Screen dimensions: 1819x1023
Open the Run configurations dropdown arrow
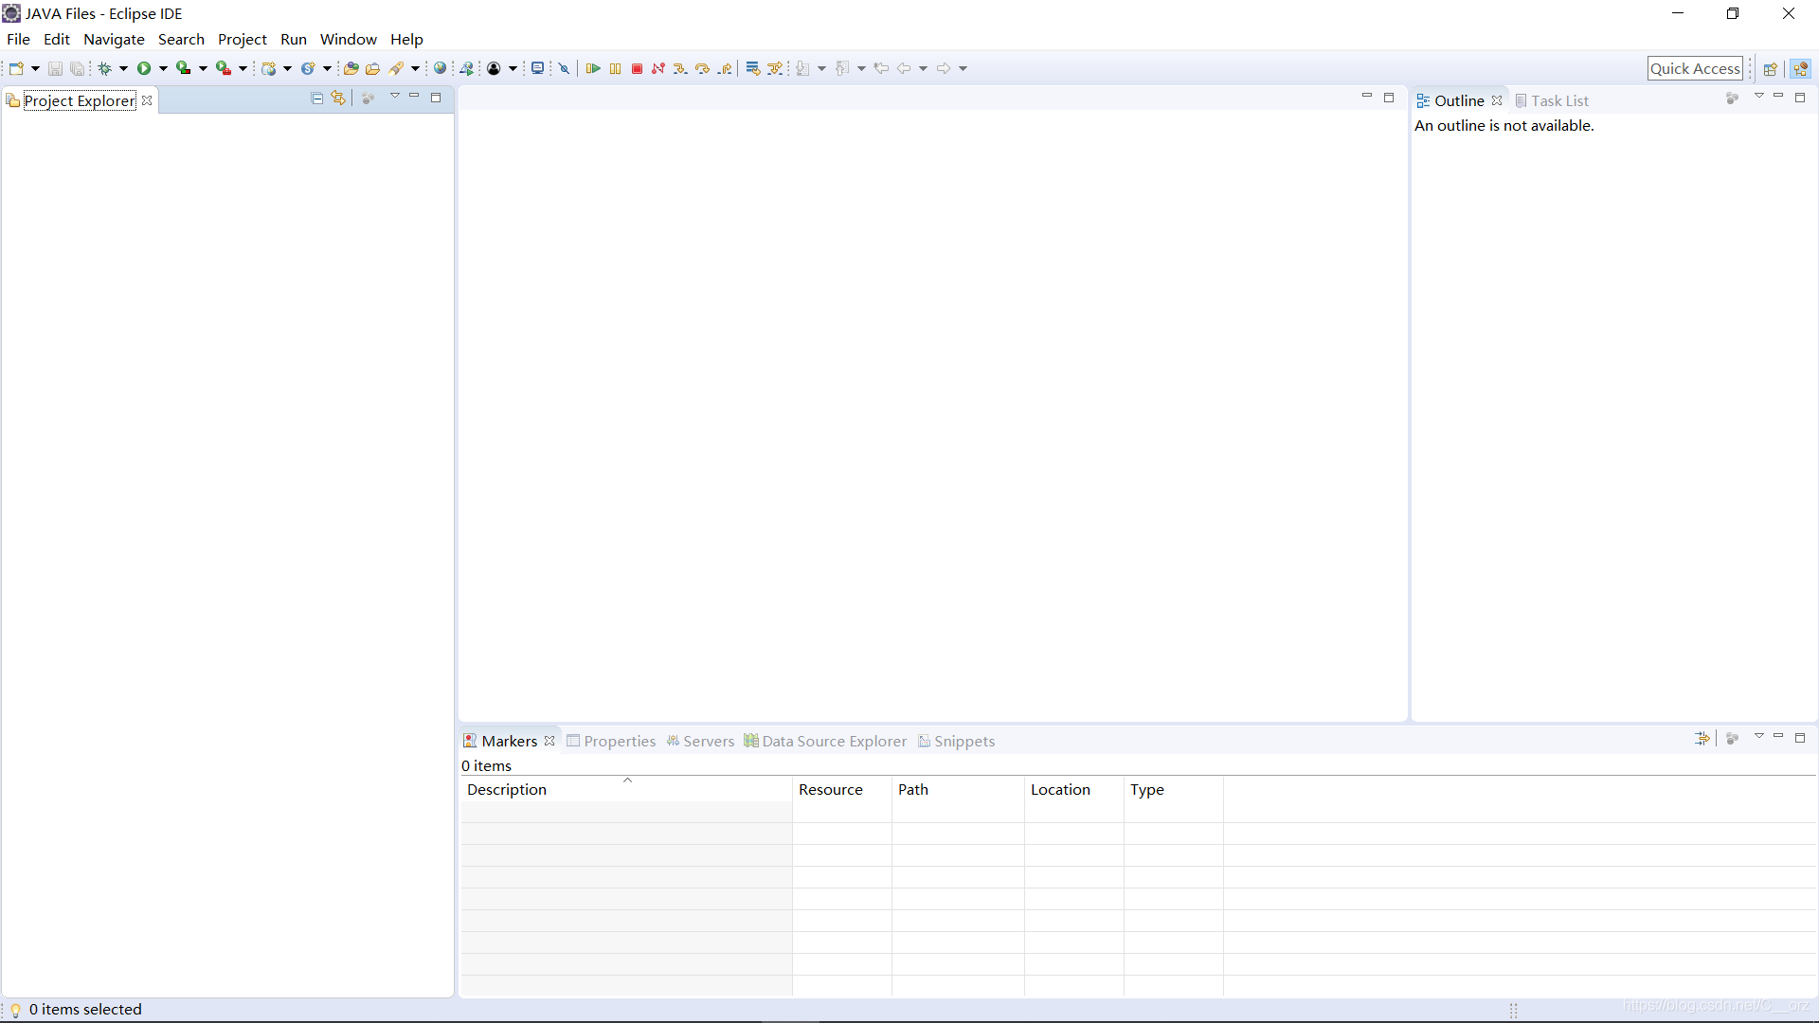pyautogui.click(x=163, y=68)
